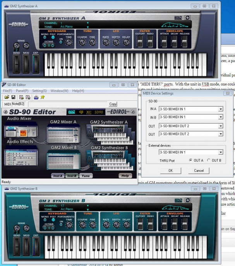Image resolution: width=235 pixels, height=266 pixels.
Task: Open the Setting(S) menu
Action: coord(39,91)
